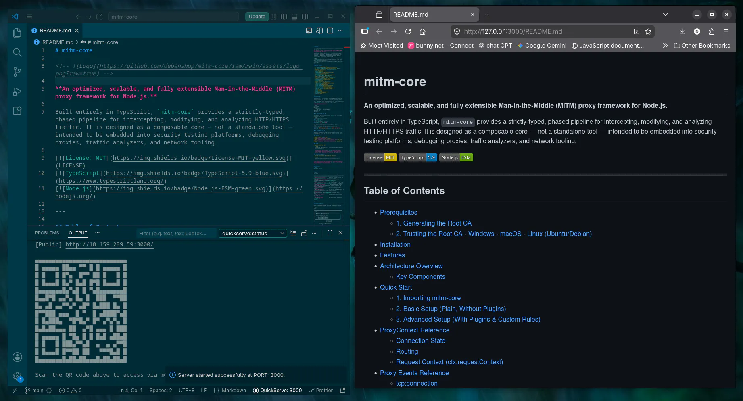
Task: Toggle the bottom panel visibility
Action: [x=294, y=17]
